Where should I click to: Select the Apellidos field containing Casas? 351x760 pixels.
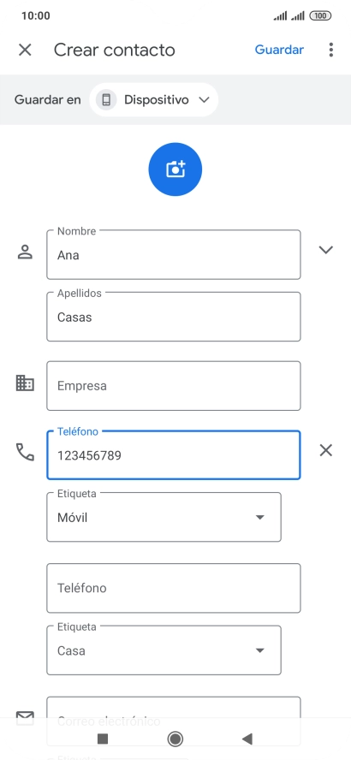(x=174, y=317)
